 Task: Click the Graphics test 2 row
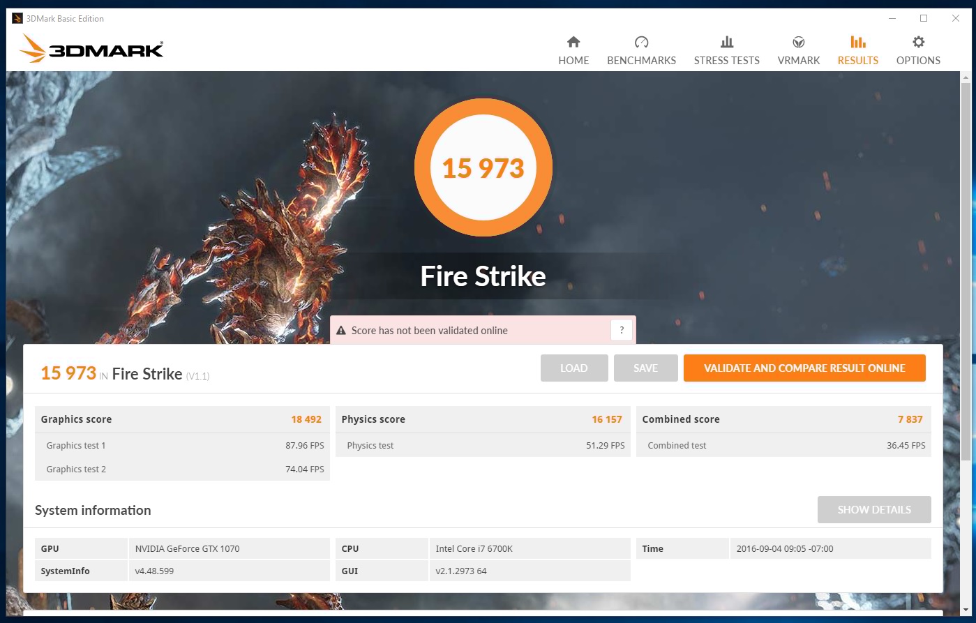pos(183,469)
